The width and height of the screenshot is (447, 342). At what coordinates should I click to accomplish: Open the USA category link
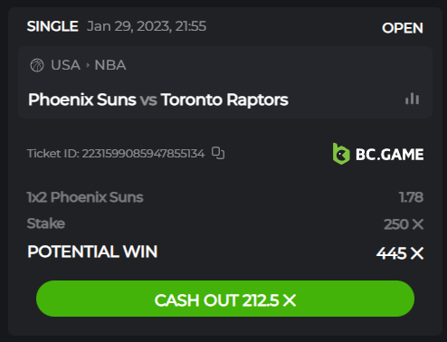[65, 65]
